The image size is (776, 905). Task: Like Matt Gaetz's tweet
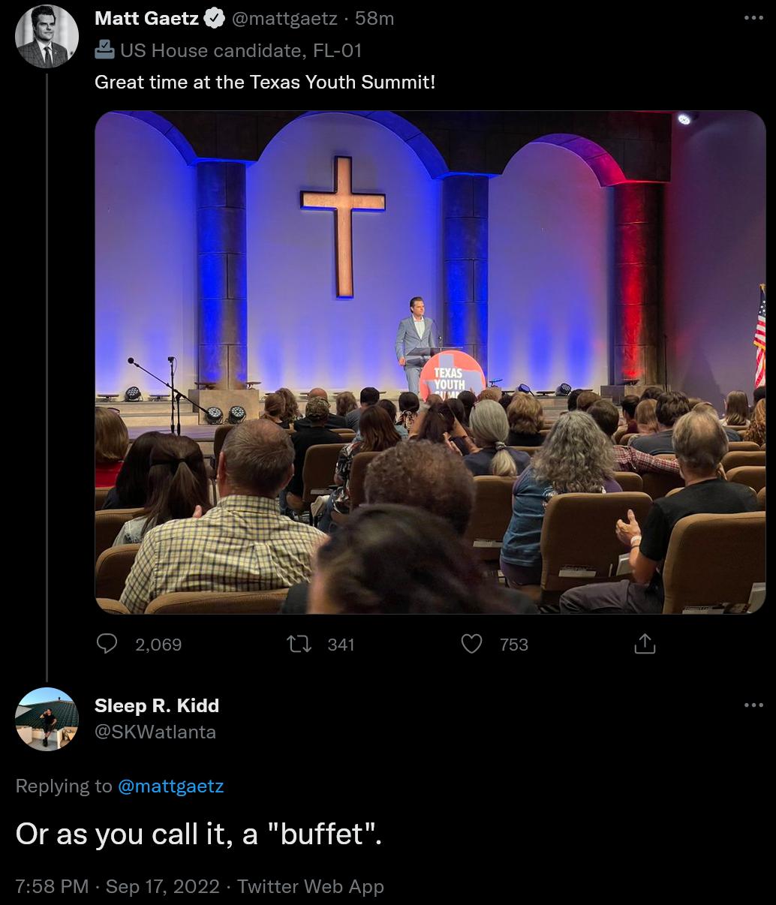tap(472, 644)
